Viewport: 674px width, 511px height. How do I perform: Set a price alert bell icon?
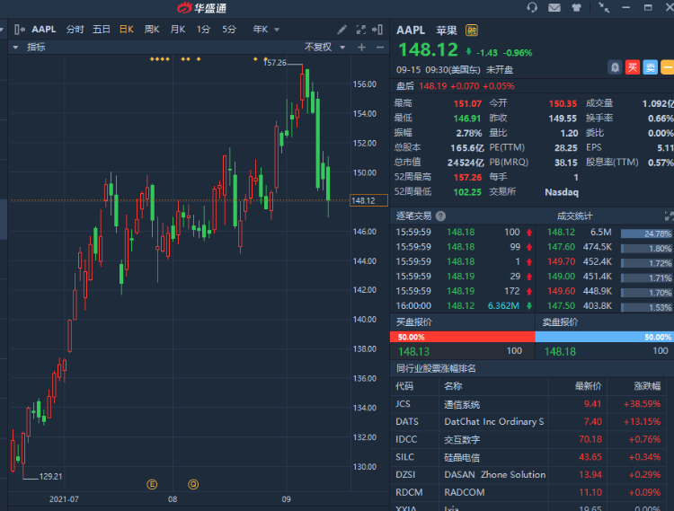pyautogui.click(x=615, y=67)
